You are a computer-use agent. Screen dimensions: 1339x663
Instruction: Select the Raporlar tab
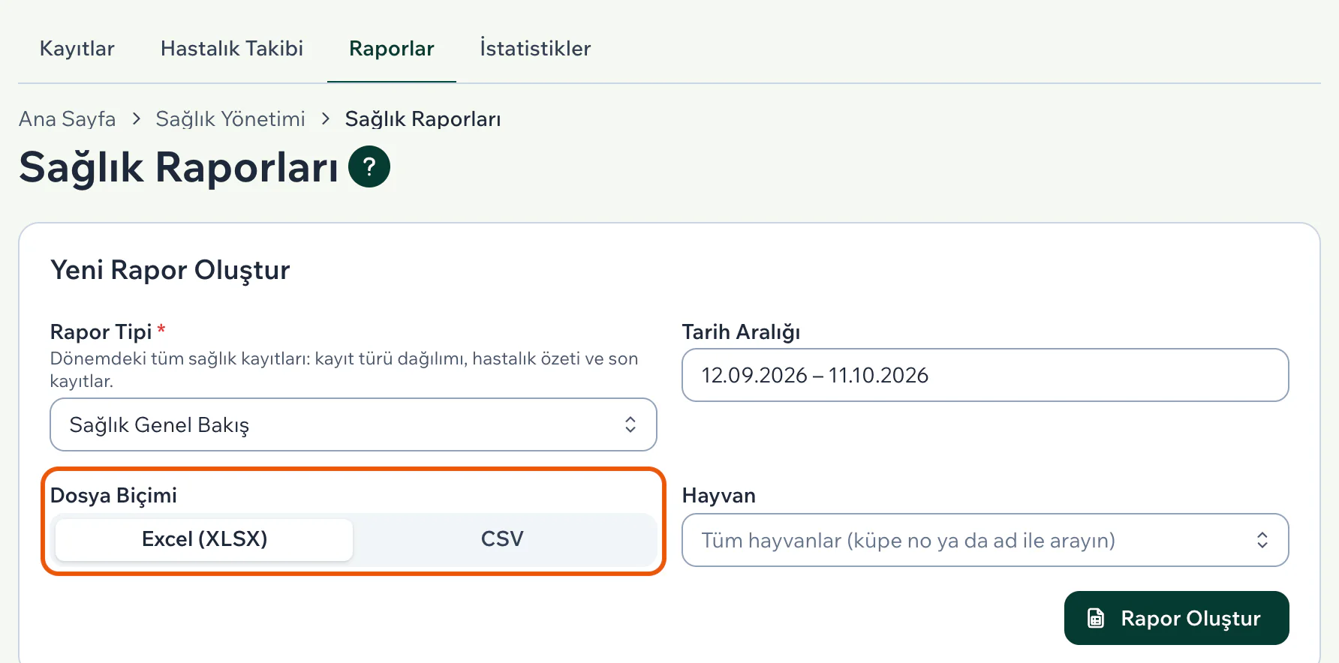point(392,49)
